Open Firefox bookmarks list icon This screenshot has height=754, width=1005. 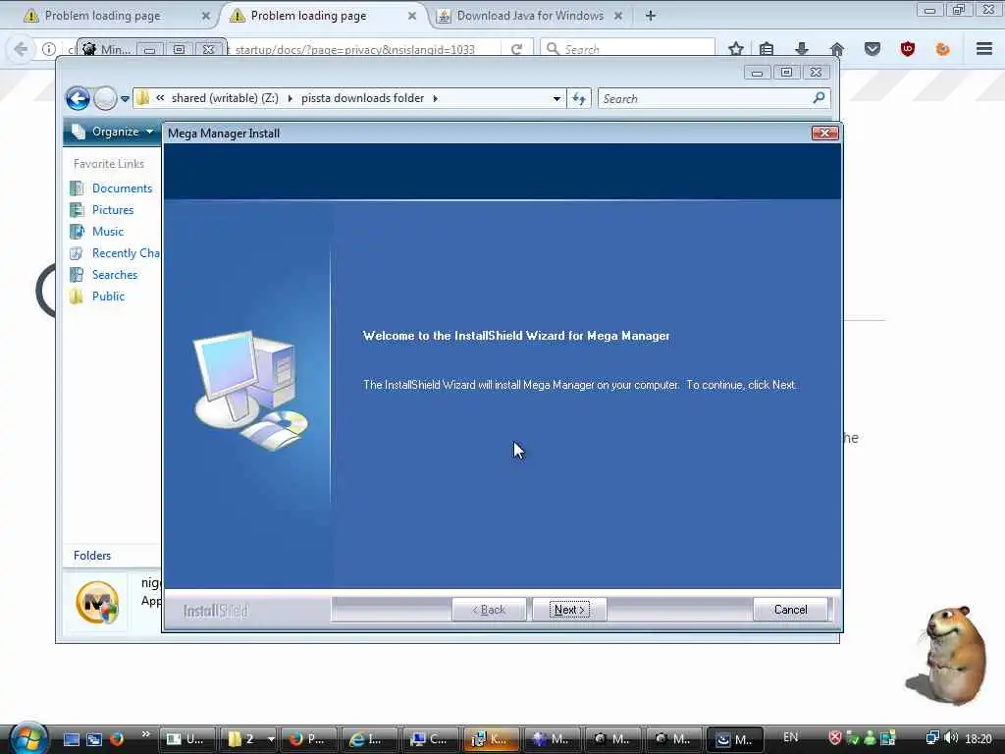point(767,49)
